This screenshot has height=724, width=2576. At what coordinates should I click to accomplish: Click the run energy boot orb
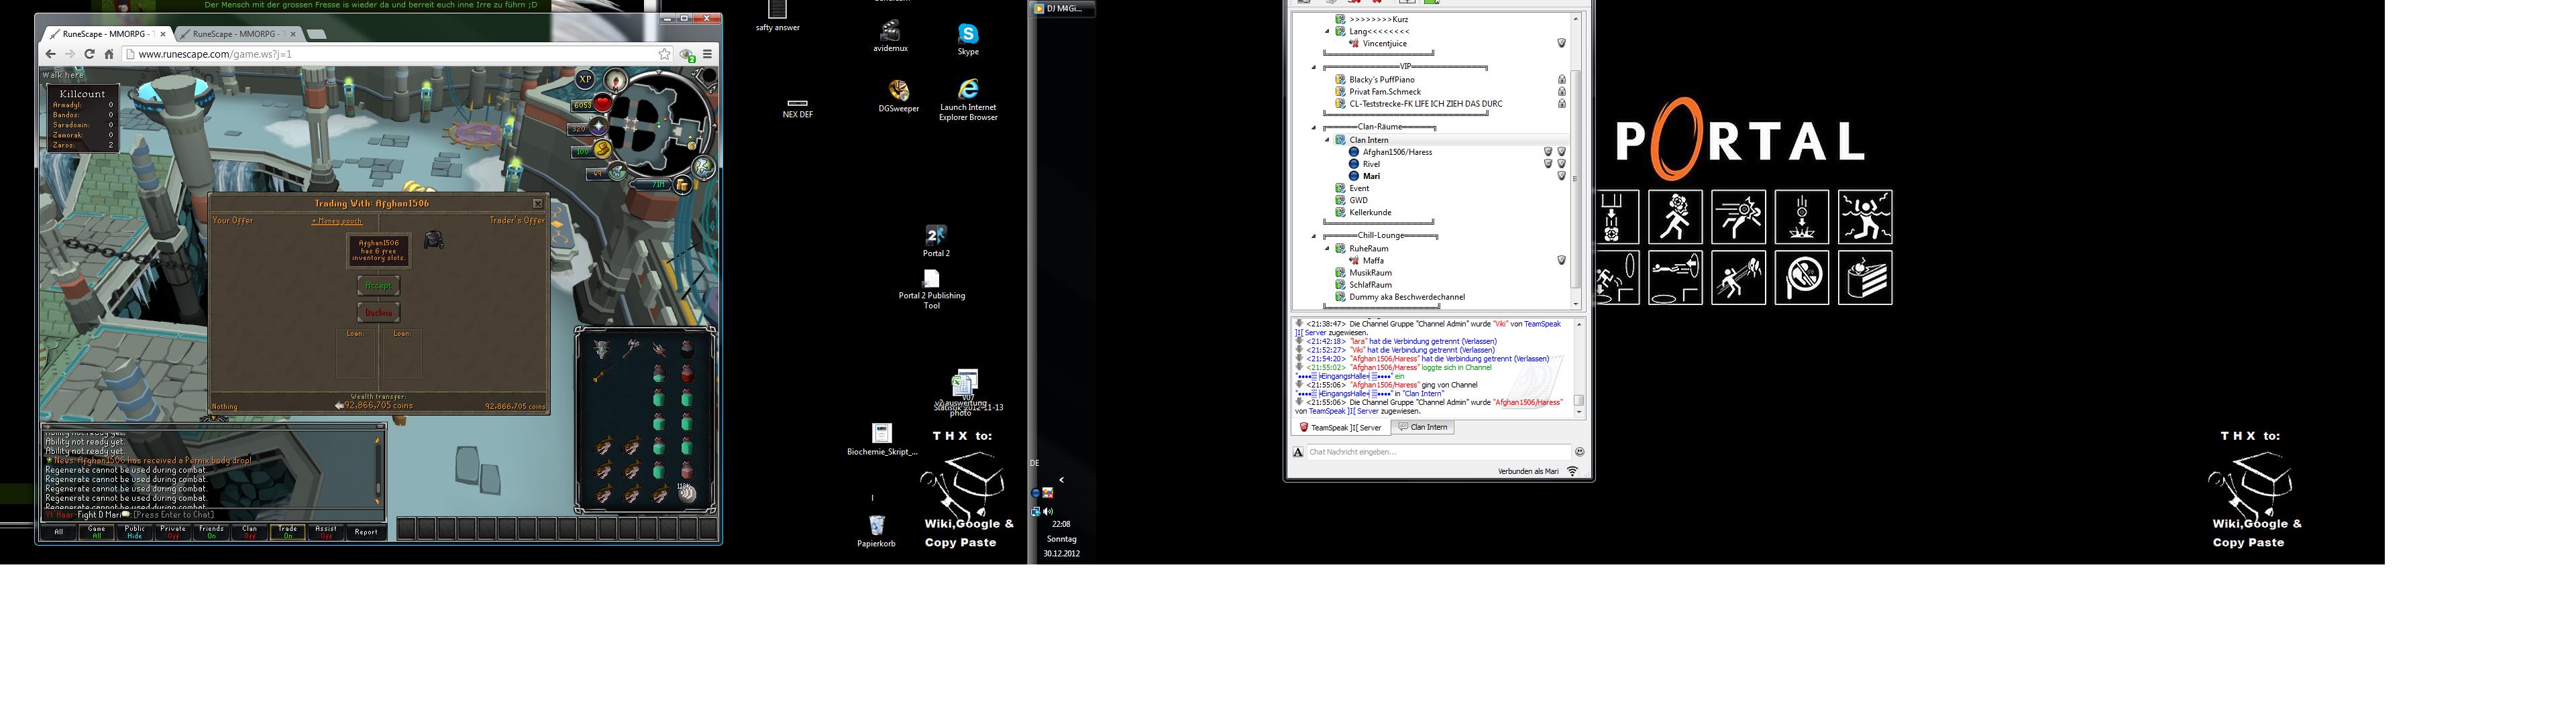(x=602, y=150)
